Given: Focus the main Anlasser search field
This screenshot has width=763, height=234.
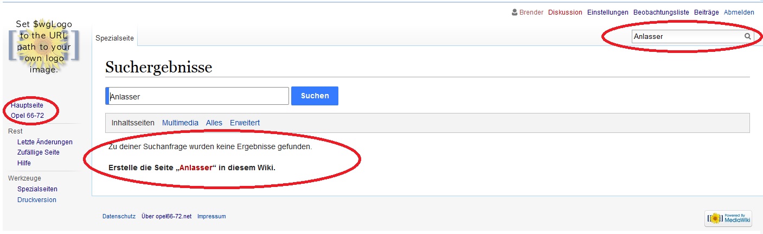Looking at the screenshot, I should click(x=197, y=96).
